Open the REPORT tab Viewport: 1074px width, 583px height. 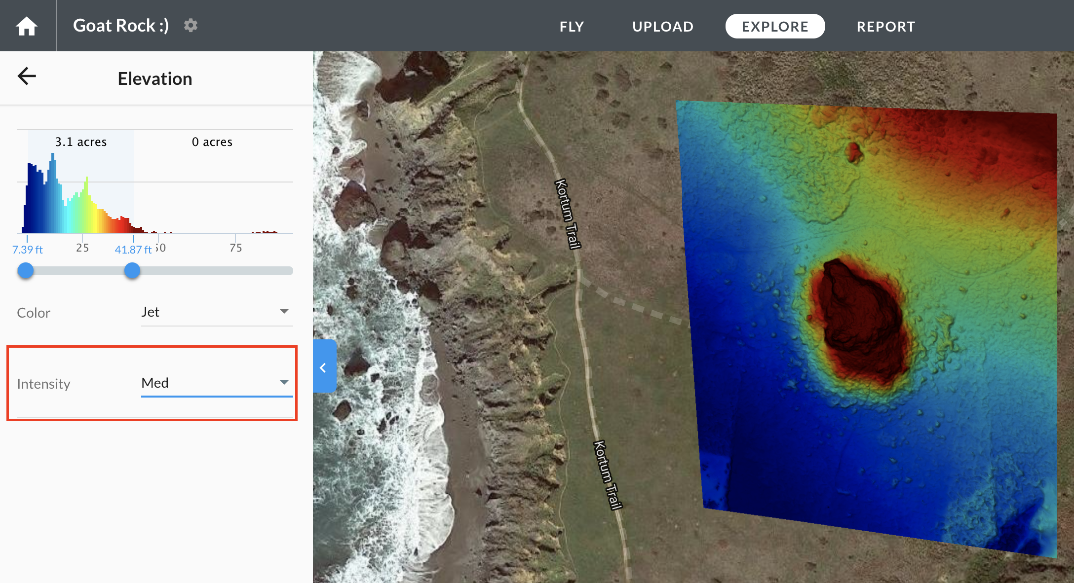[886, 26]
